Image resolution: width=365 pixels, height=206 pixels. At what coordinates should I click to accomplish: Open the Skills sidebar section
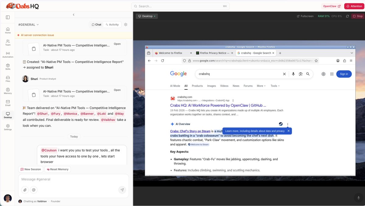[x=8, y=67]
